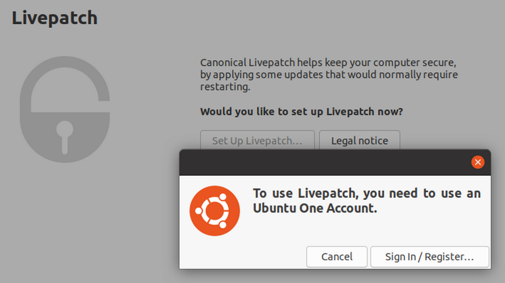Click the dialog's dark title bar
Screen dimensions: 505x283
pos(325,162)
